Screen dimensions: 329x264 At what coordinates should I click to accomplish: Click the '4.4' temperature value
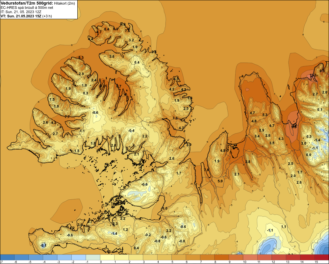[90, 39]
